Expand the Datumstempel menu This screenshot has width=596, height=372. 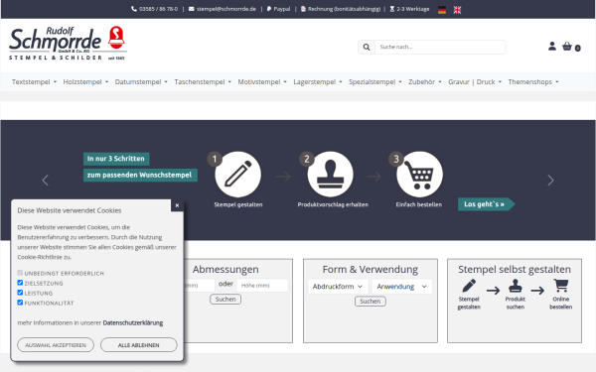[141, 82]
